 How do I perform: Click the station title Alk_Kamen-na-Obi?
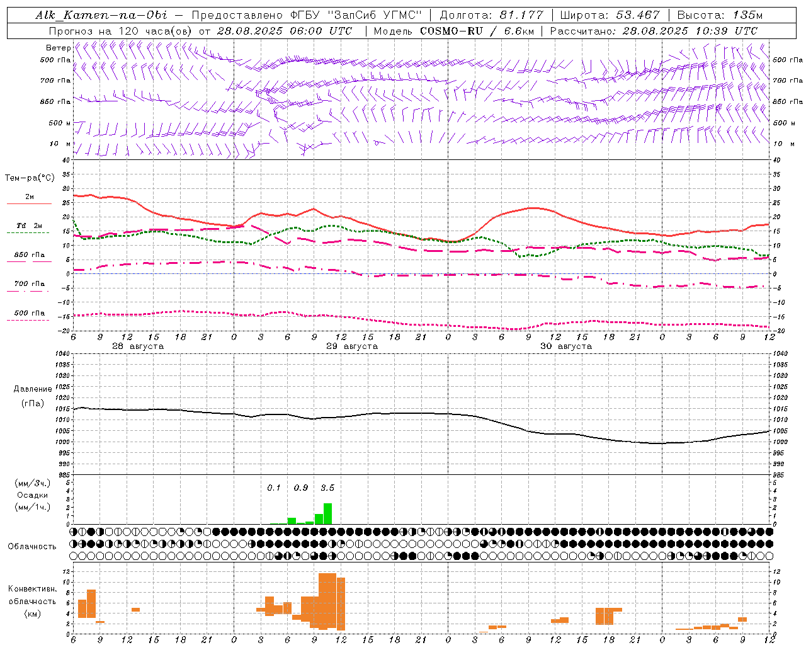[x=101, y=15]
